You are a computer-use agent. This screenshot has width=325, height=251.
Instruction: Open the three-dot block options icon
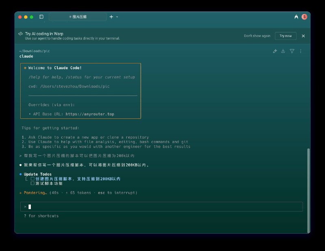[301, 51]
